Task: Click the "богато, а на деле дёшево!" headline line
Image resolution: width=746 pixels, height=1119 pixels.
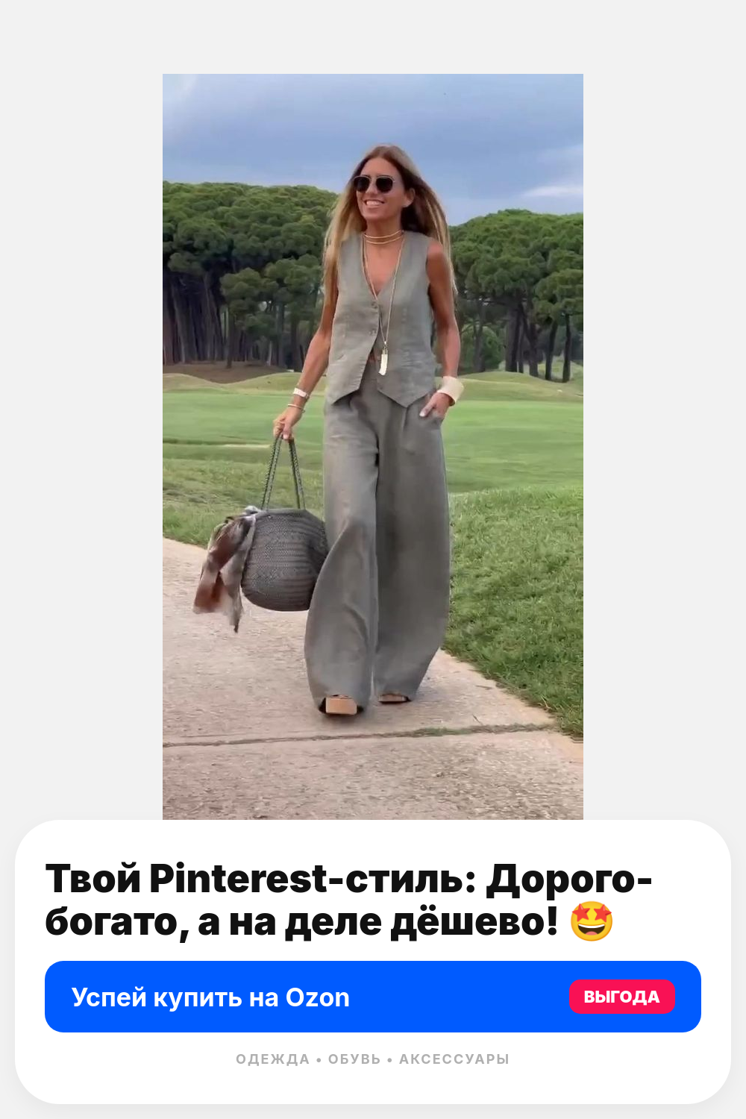Action: click(x=301, y=922)
